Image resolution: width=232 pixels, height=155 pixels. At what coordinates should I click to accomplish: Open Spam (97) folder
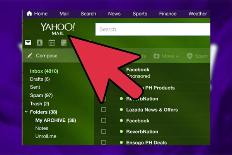(41, 95)
